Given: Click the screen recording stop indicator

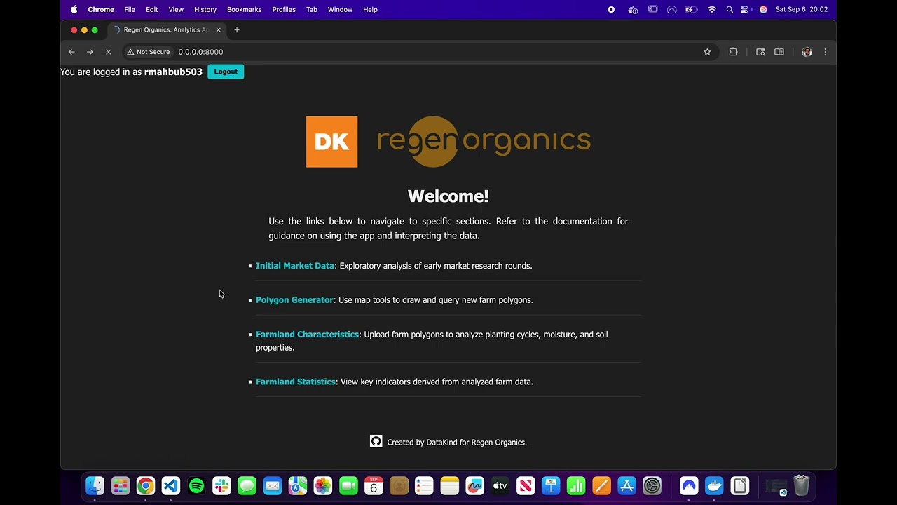Looking at the screenshot, I should pyautogui.click(x=610, y=9).
